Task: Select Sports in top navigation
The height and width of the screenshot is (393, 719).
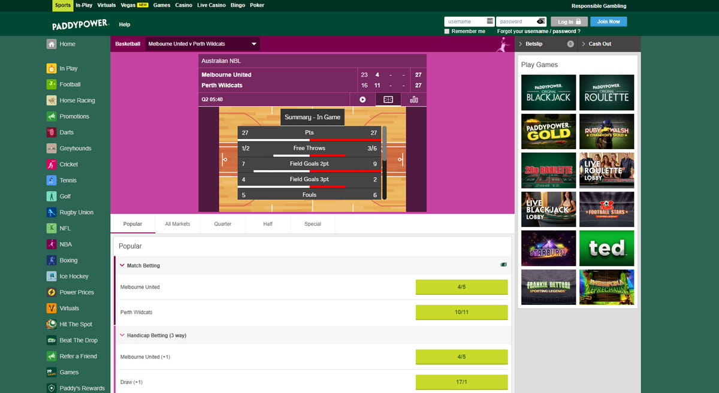Action: (x=62, y=5)
